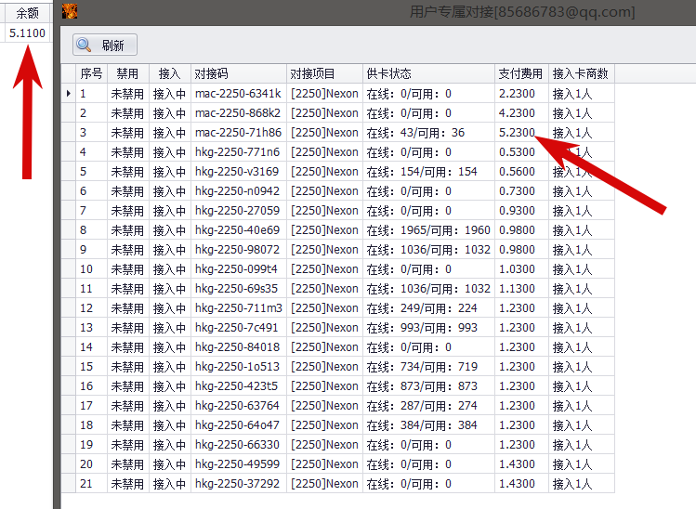Select cell hkg-2250-711m3
Viewport: 696px width, 509px height.
point(239,308)
